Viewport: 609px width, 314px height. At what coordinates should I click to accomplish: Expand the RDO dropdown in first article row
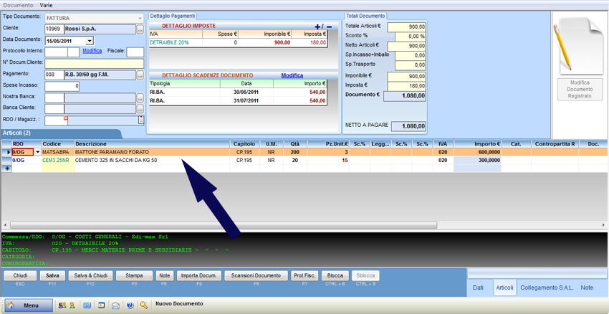38,152
